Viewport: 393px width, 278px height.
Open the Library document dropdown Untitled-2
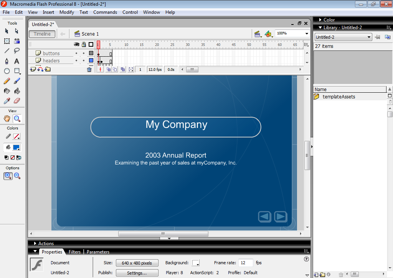(x=343, y=37)
